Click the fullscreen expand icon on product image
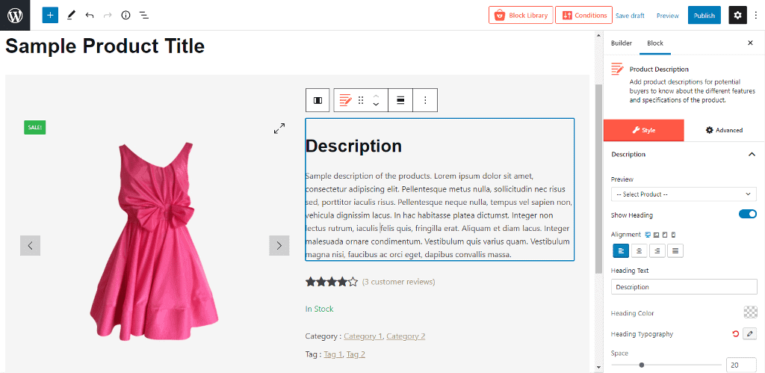 pos(279,129)
